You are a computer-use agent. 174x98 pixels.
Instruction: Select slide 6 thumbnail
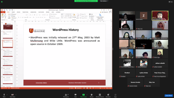pyautogui.click(x=8, y=71)
